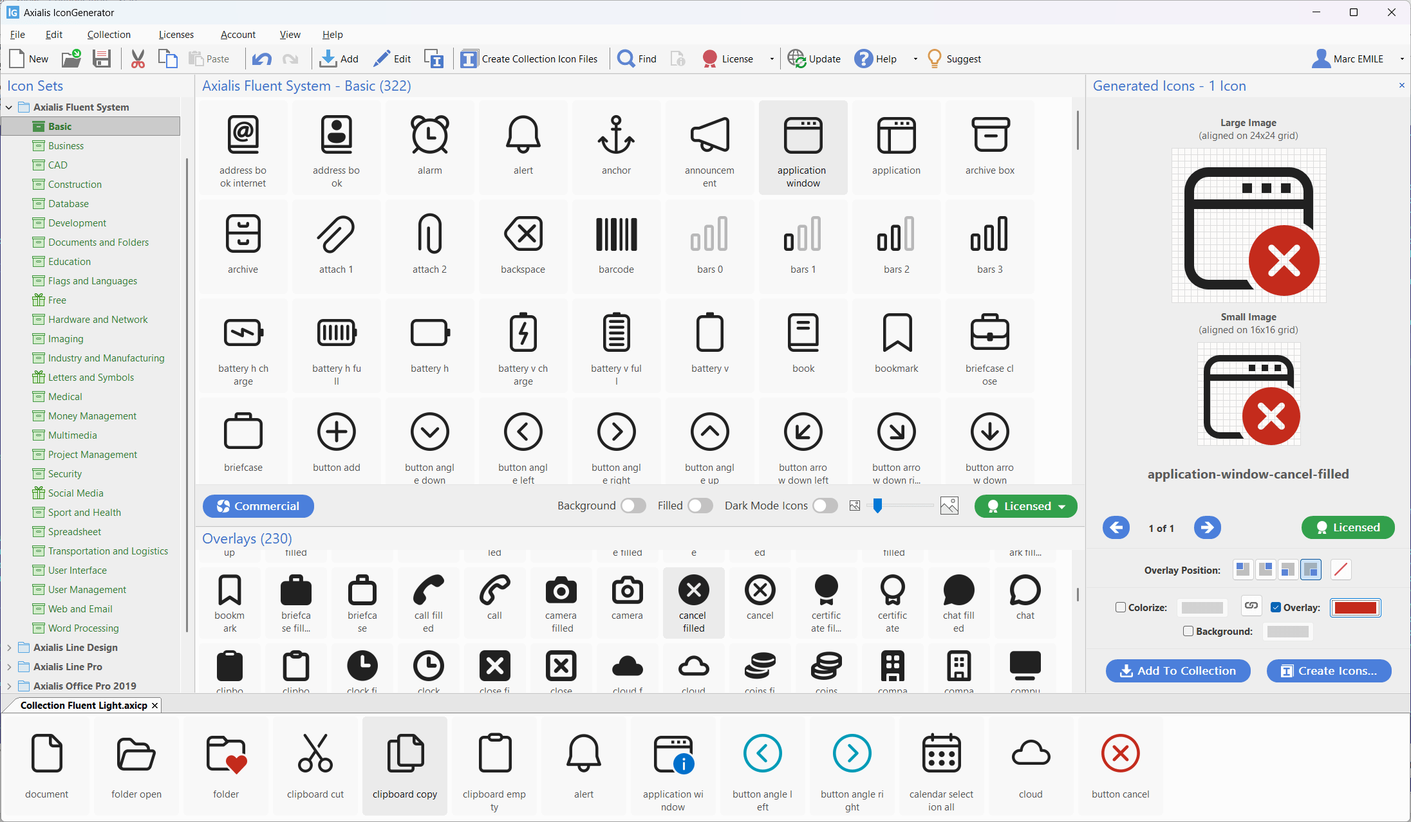The image size is (1411, 822).
Task: Go to next generated icon
Action: pyautogui.click(x=1207, y=527)
